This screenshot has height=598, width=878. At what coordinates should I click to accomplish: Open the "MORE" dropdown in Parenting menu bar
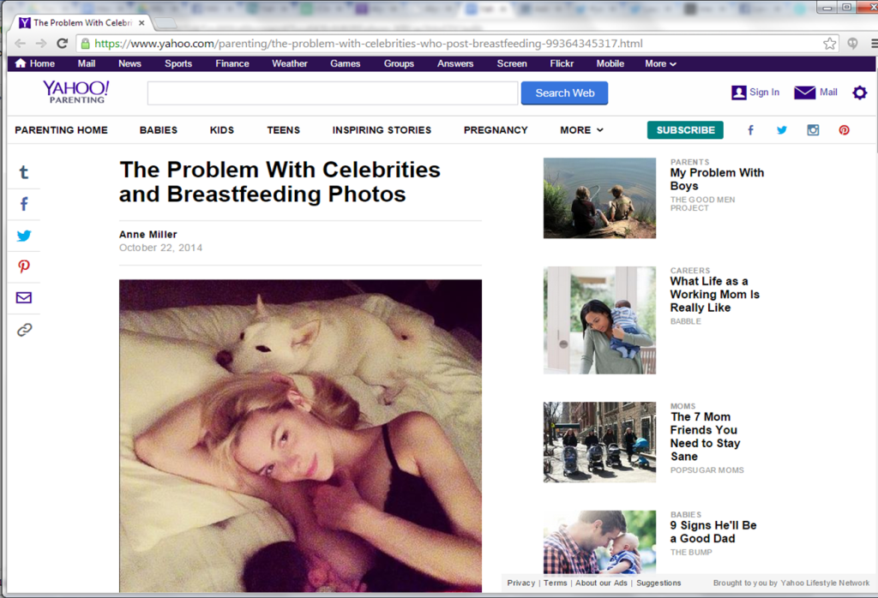[581, 129]
